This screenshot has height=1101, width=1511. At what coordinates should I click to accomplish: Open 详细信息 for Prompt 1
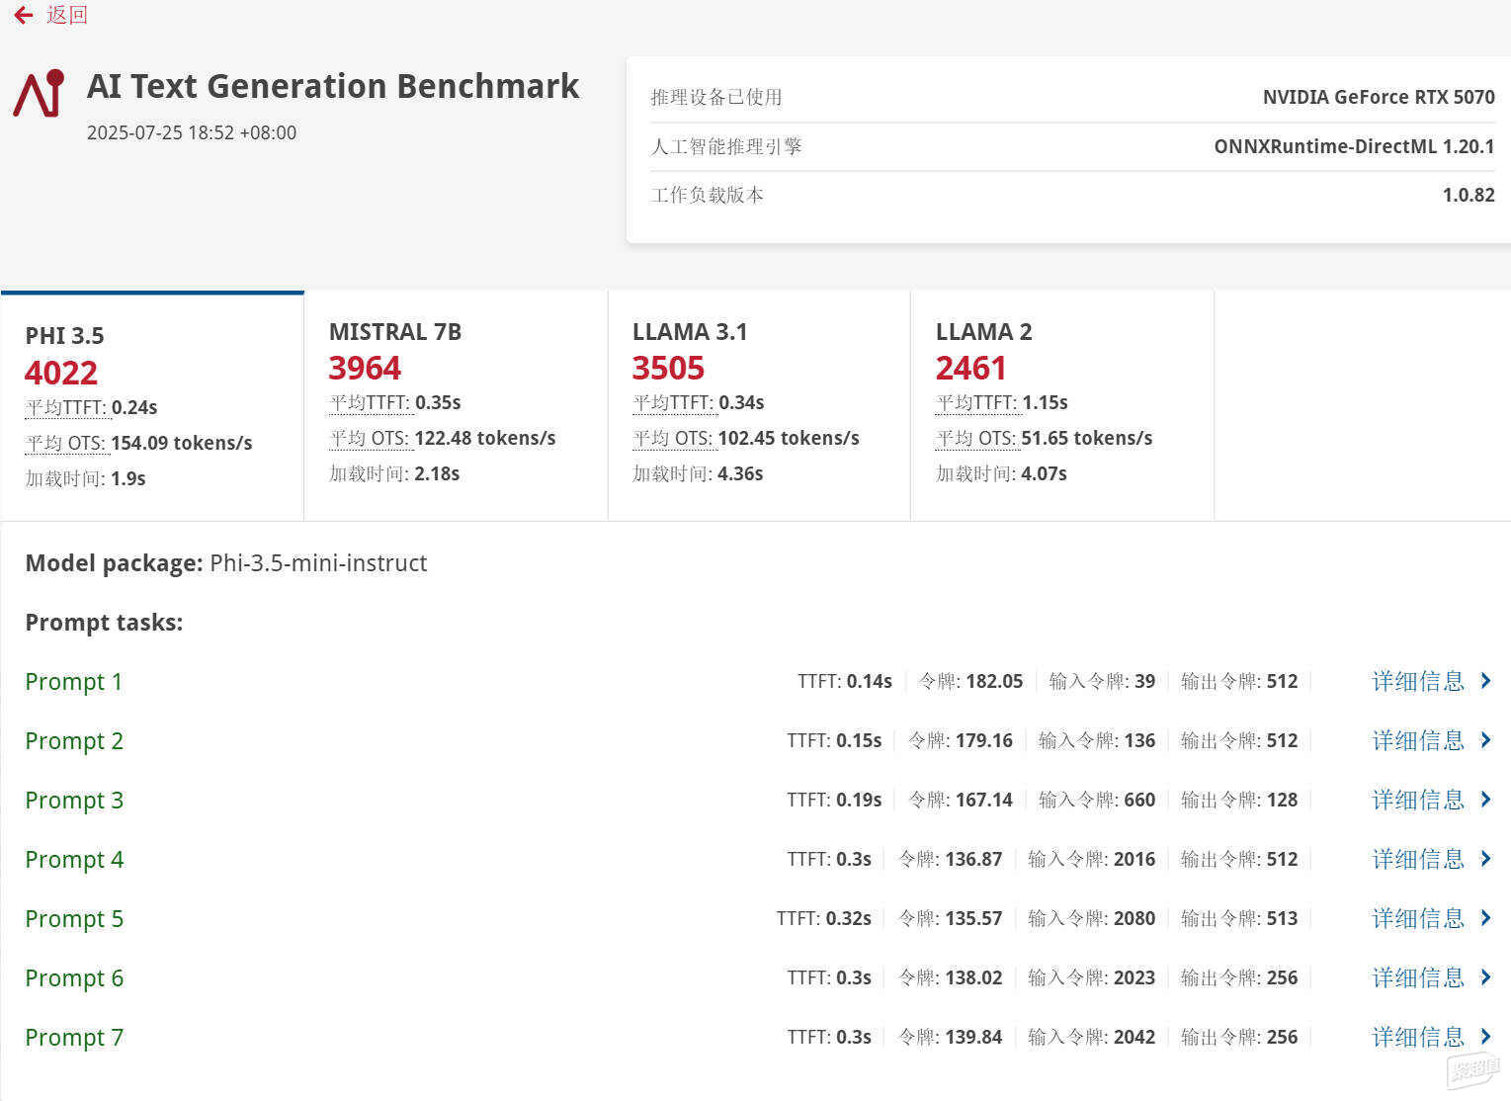tap(1418, 681)
